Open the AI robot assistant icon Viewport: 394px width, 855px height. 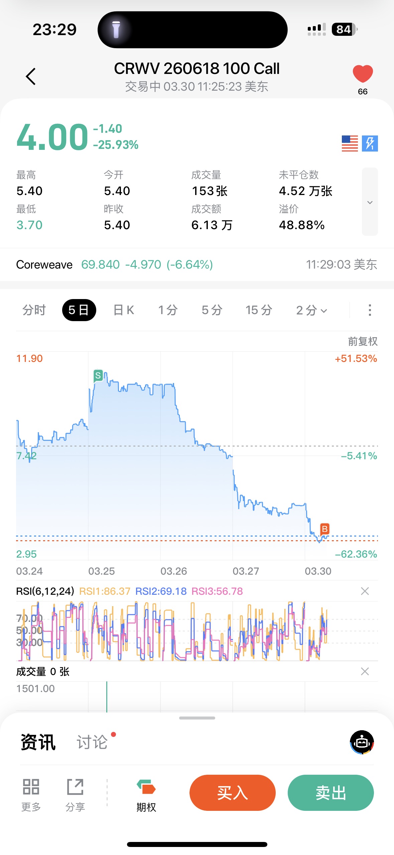(362, 742)
